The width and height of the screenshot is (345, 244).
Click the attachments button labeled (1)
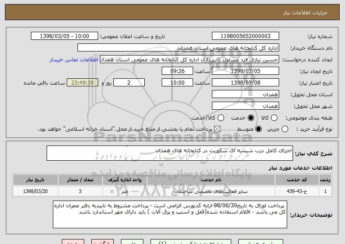pyautogui.click(x=191, y=242)
